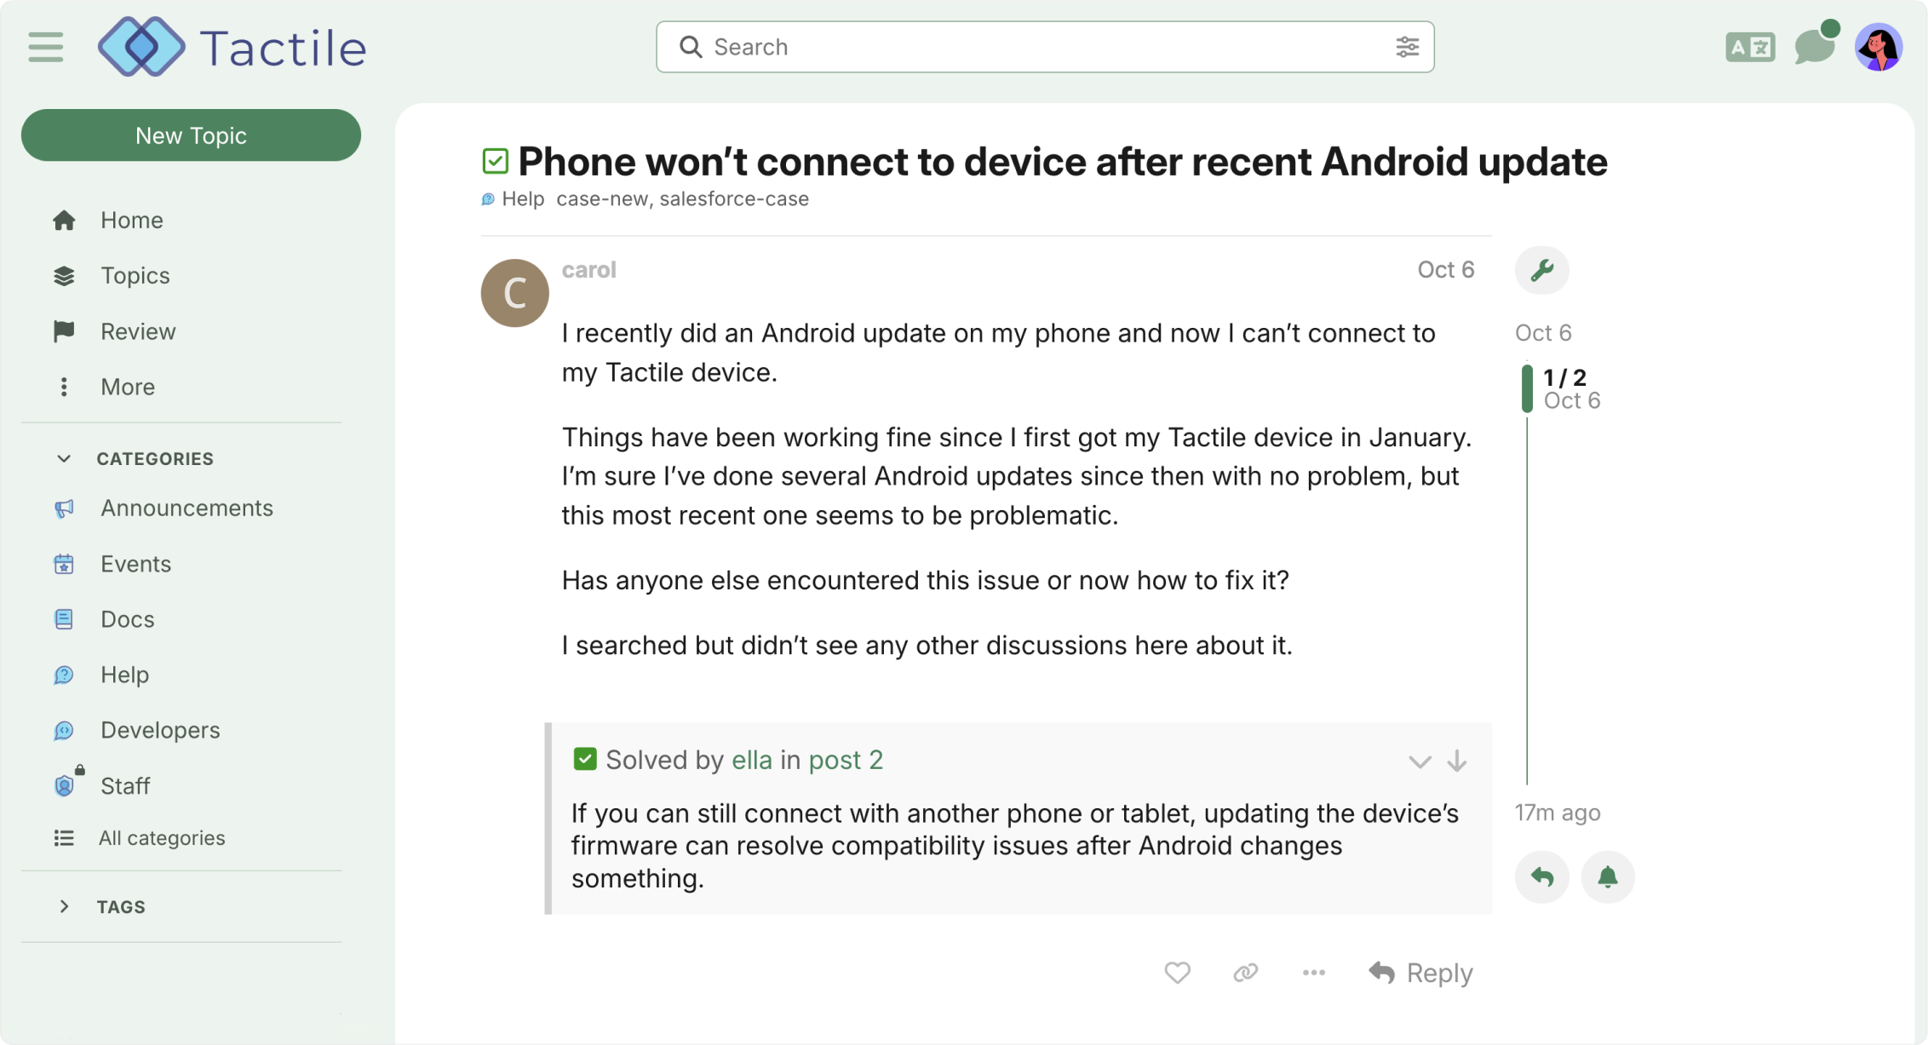Copy the post link via chain icon
This screenshot has height=1045, width=1928.
tap(1245, 973)
